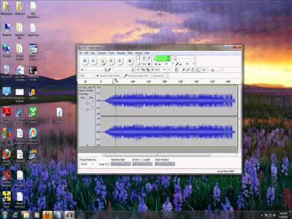Image resolution: width=292 pixels, height=219 pixels.
Task: Click the Windows Start button
Action: tap(5, 215)
